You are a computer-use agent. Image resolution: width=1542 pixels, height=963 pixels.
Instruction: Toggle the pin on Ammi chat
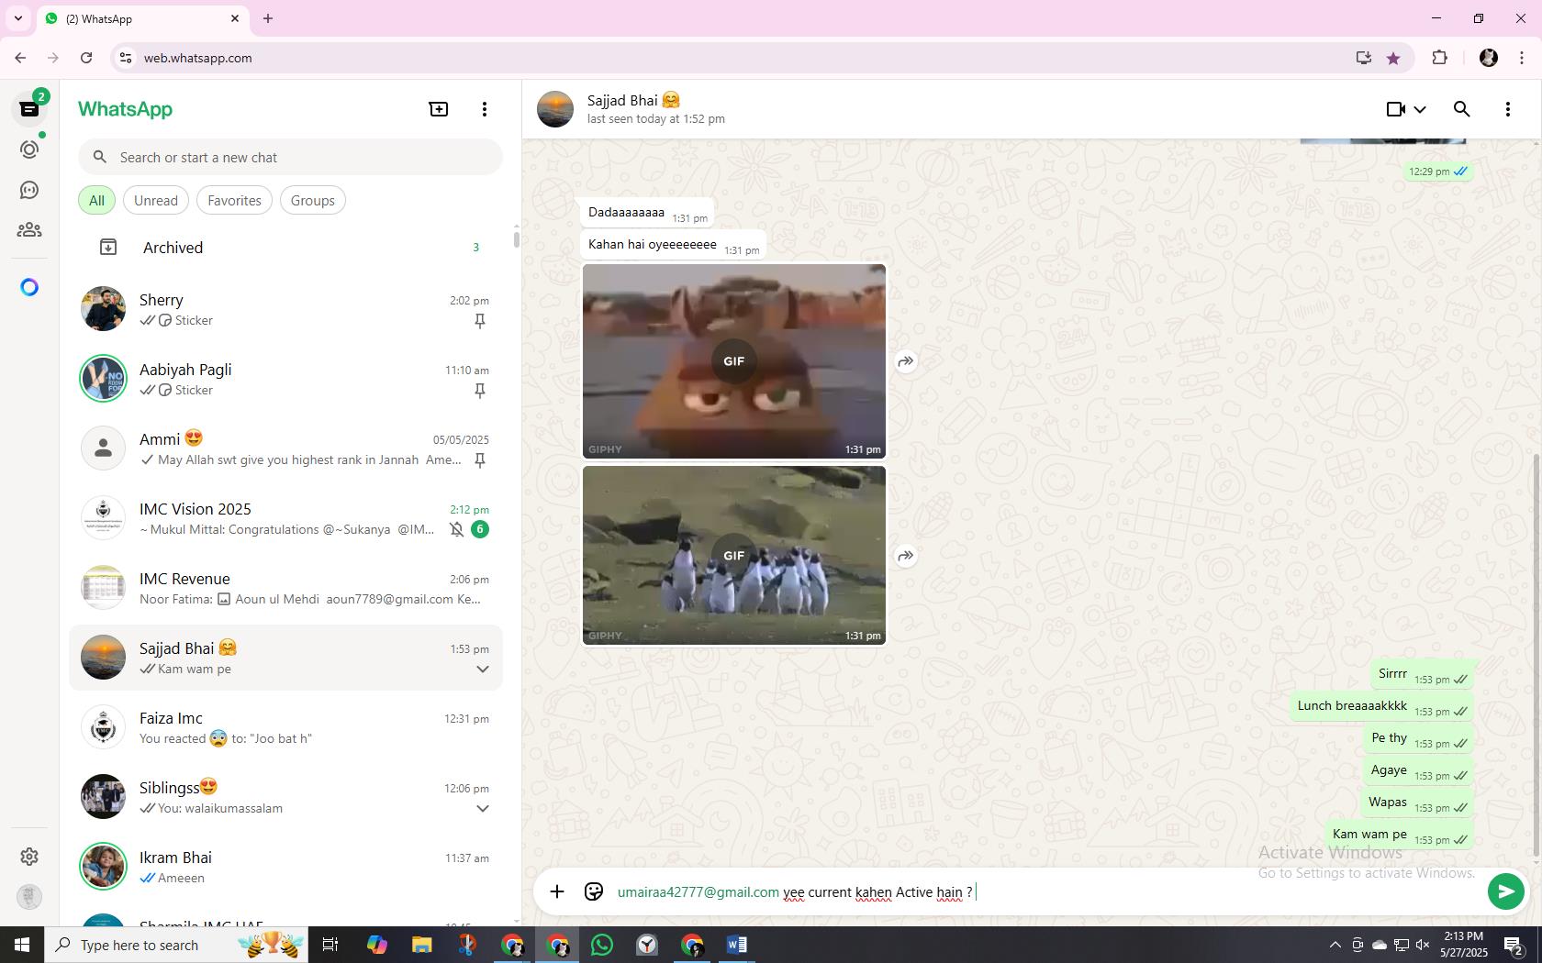(479, 460)
